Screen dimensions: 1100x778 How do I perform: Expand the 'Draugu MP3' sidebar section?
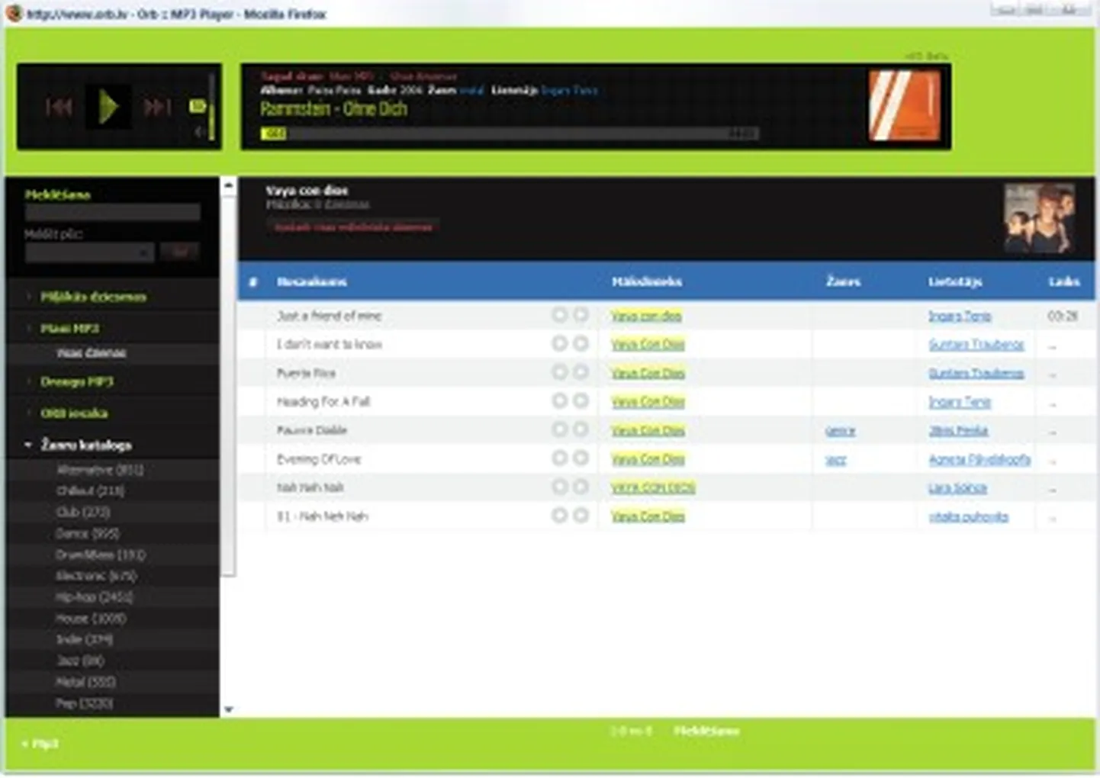76,381
